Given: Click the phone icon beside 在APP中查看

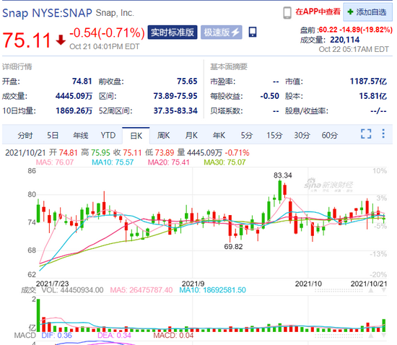Looking at the screenshot, I should point(287,13).
